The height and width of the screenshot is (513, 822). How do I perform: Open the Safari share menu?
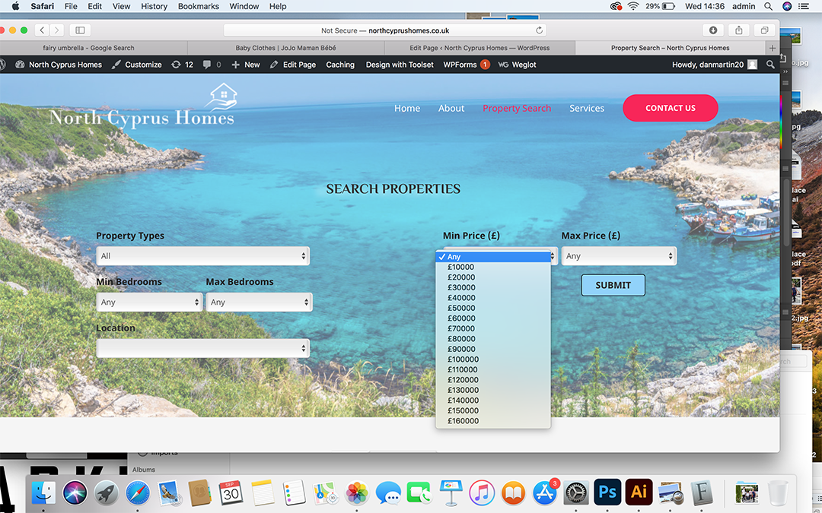pos(738,30)
